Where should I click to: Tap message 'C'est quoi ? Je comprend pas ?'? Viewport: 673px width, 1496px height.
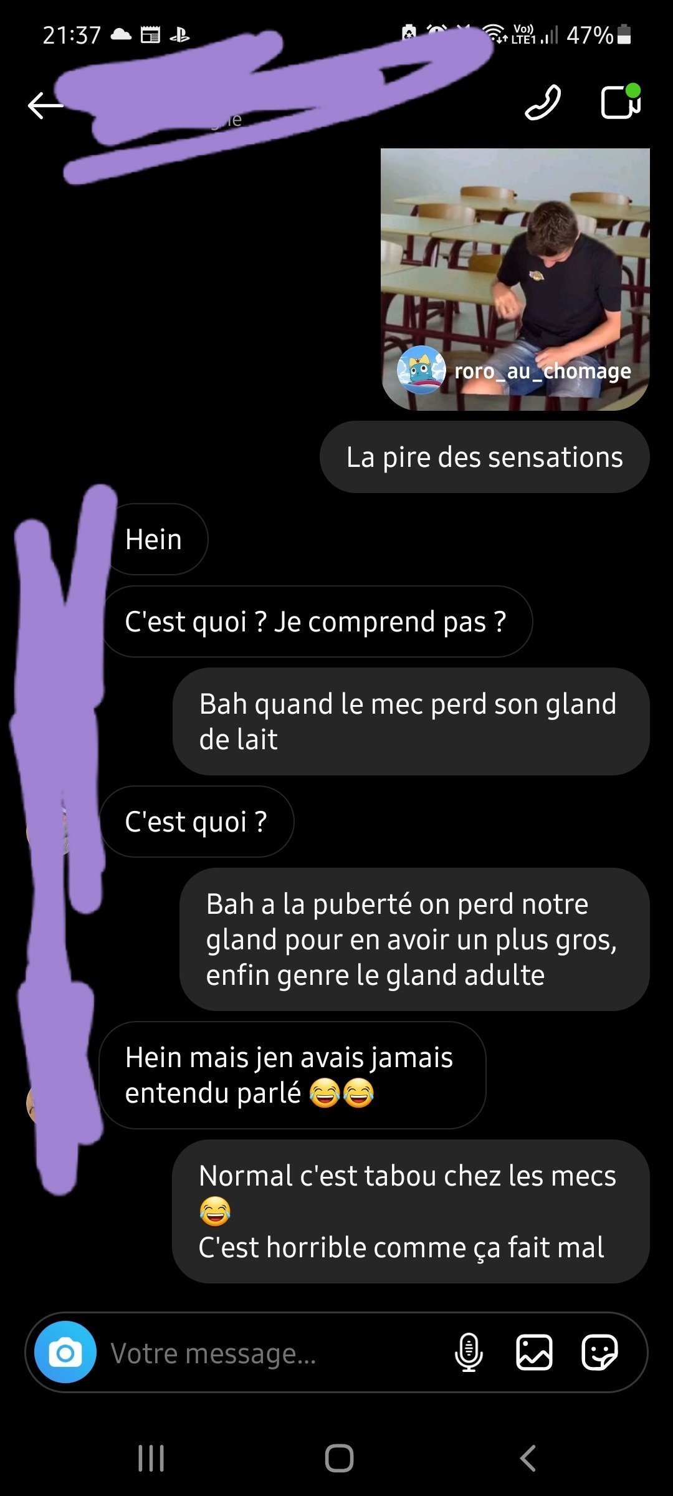(x=316, y=621)
